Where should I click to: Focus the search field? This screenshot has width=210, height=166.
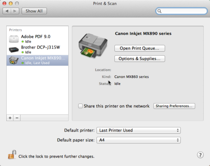click(181, 11)
